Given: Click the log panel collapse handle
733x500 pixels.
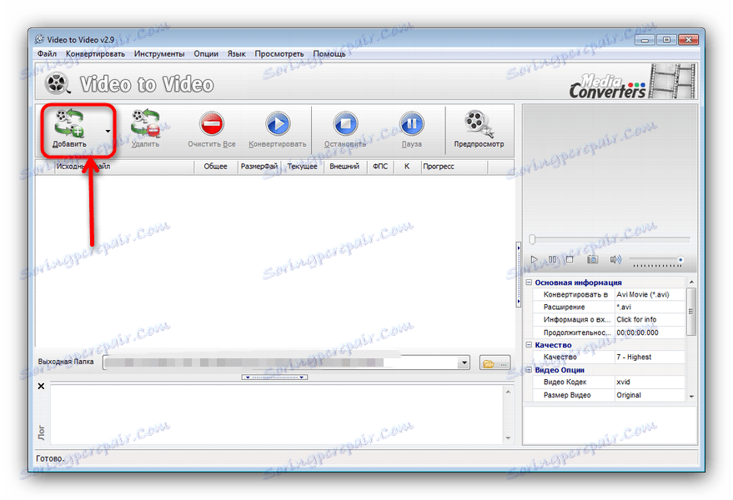Looking at the screenshot, I should pyautogui.click(x=274, y=377).
